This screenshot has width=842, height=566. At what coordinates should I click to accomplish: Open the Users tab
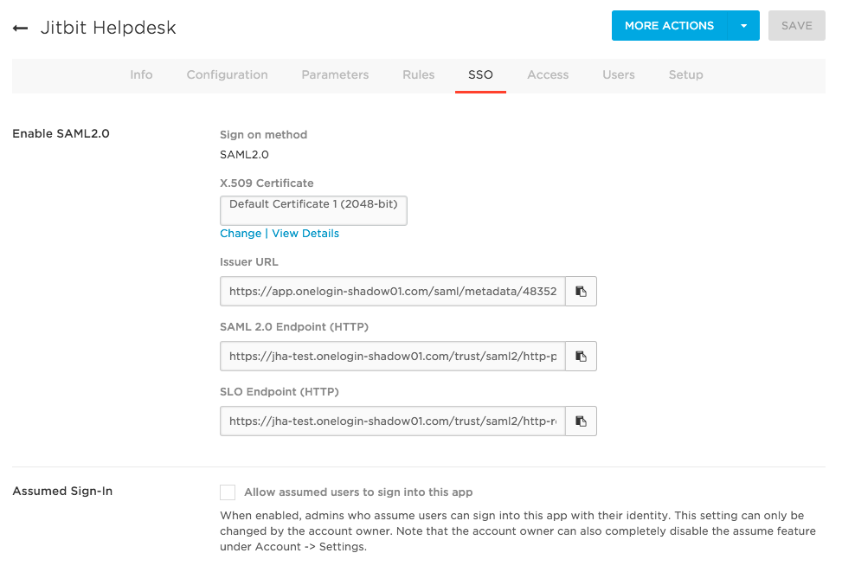click(618, 74)
